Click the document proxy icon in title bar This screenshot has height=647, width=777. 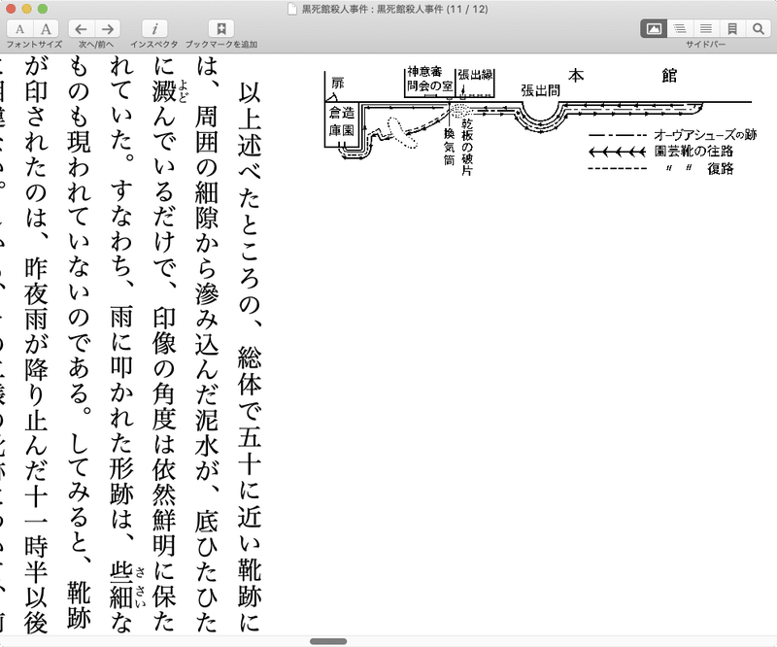(x=293, y=9)
